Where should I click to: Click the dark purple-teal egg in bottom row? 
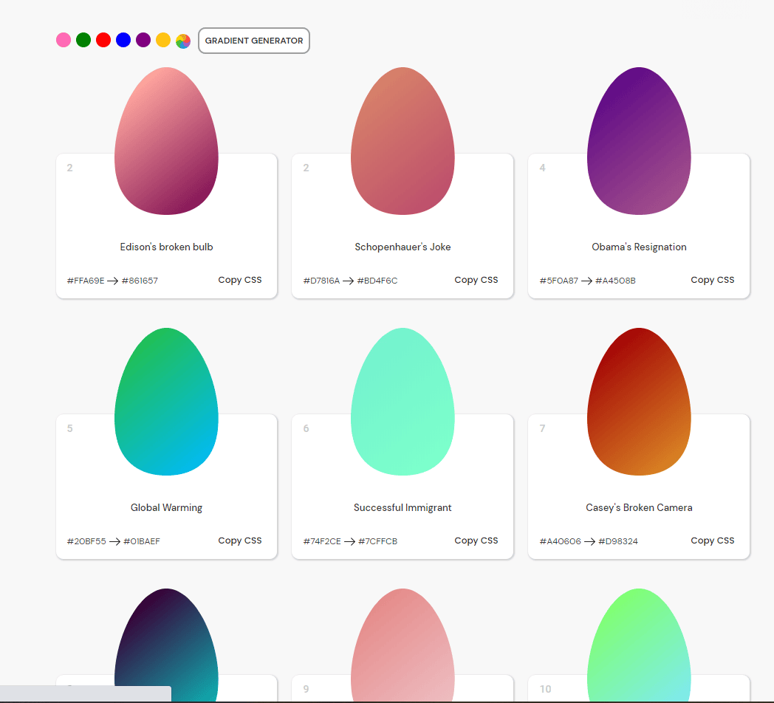click(x=166, y=645)
